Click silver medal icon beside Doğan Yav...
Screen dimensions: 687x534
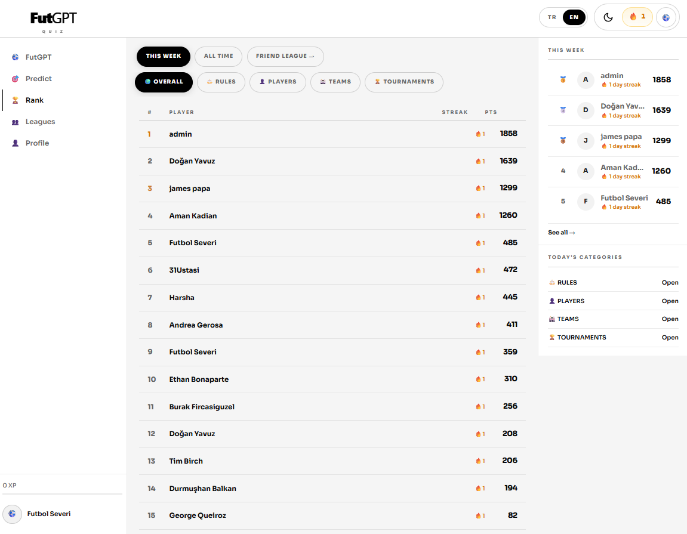point(563,110)
